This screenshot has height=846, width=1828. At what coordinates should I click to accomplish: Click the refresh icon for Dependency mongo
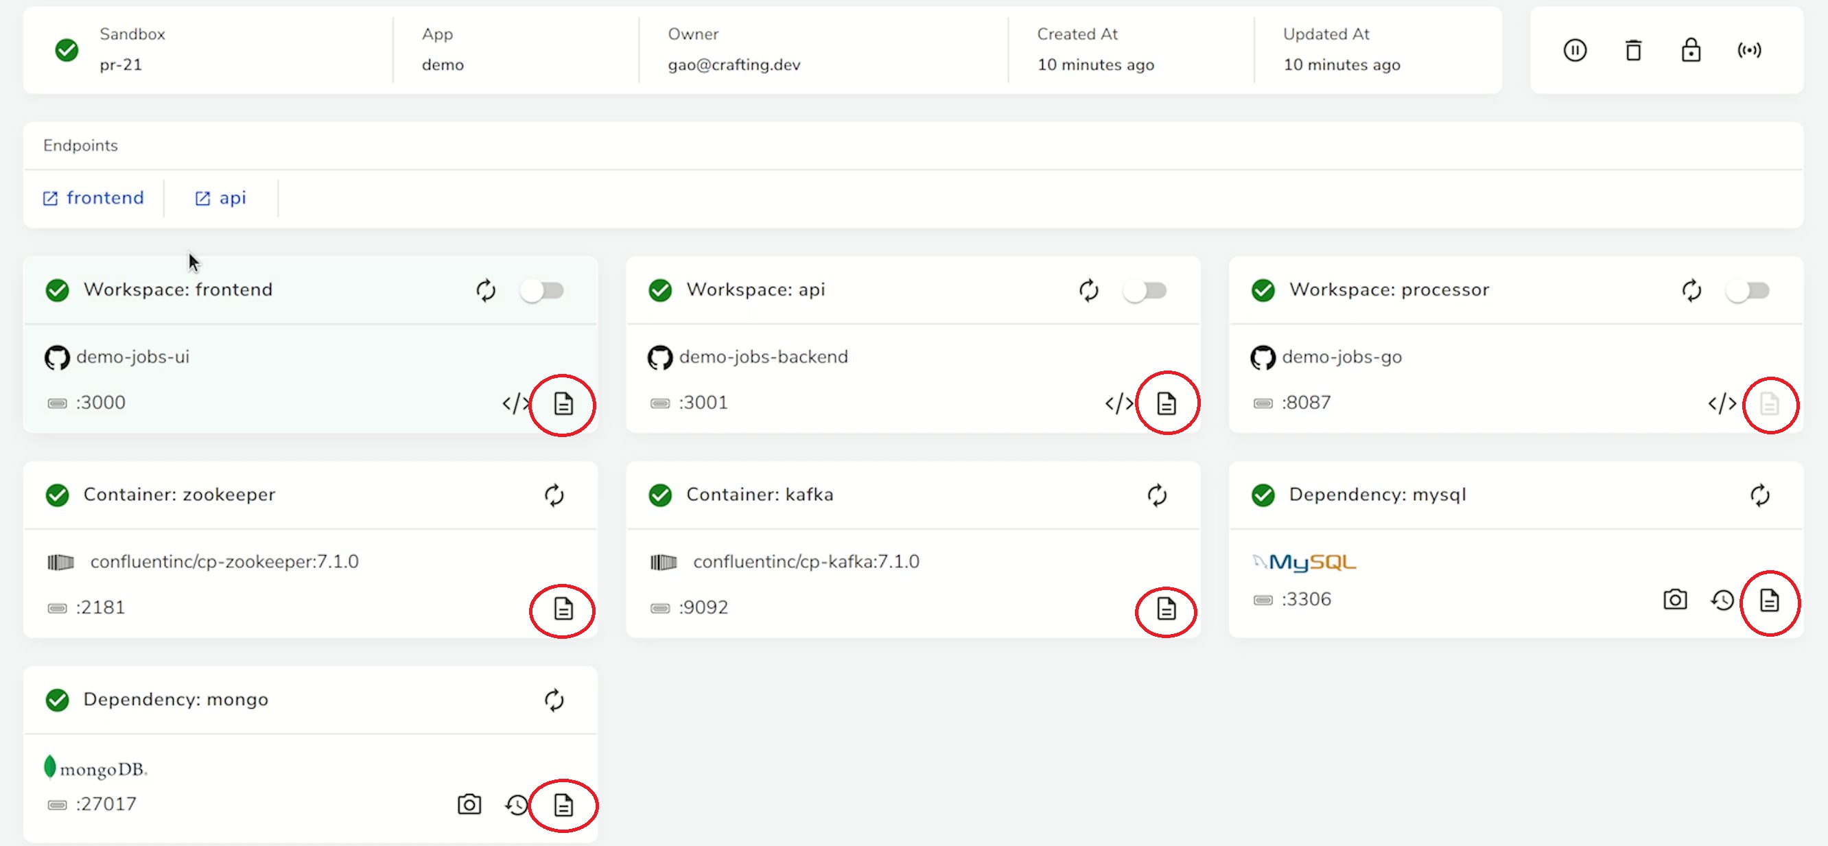554,700
